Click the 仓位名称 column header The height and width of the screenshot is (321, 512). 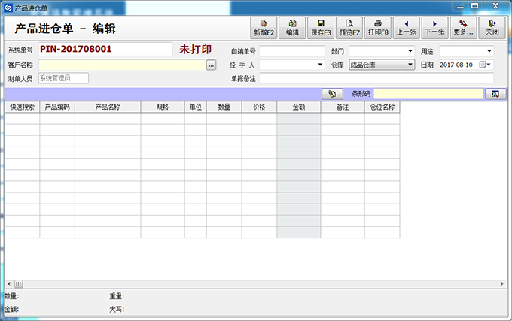coord(382,108)
